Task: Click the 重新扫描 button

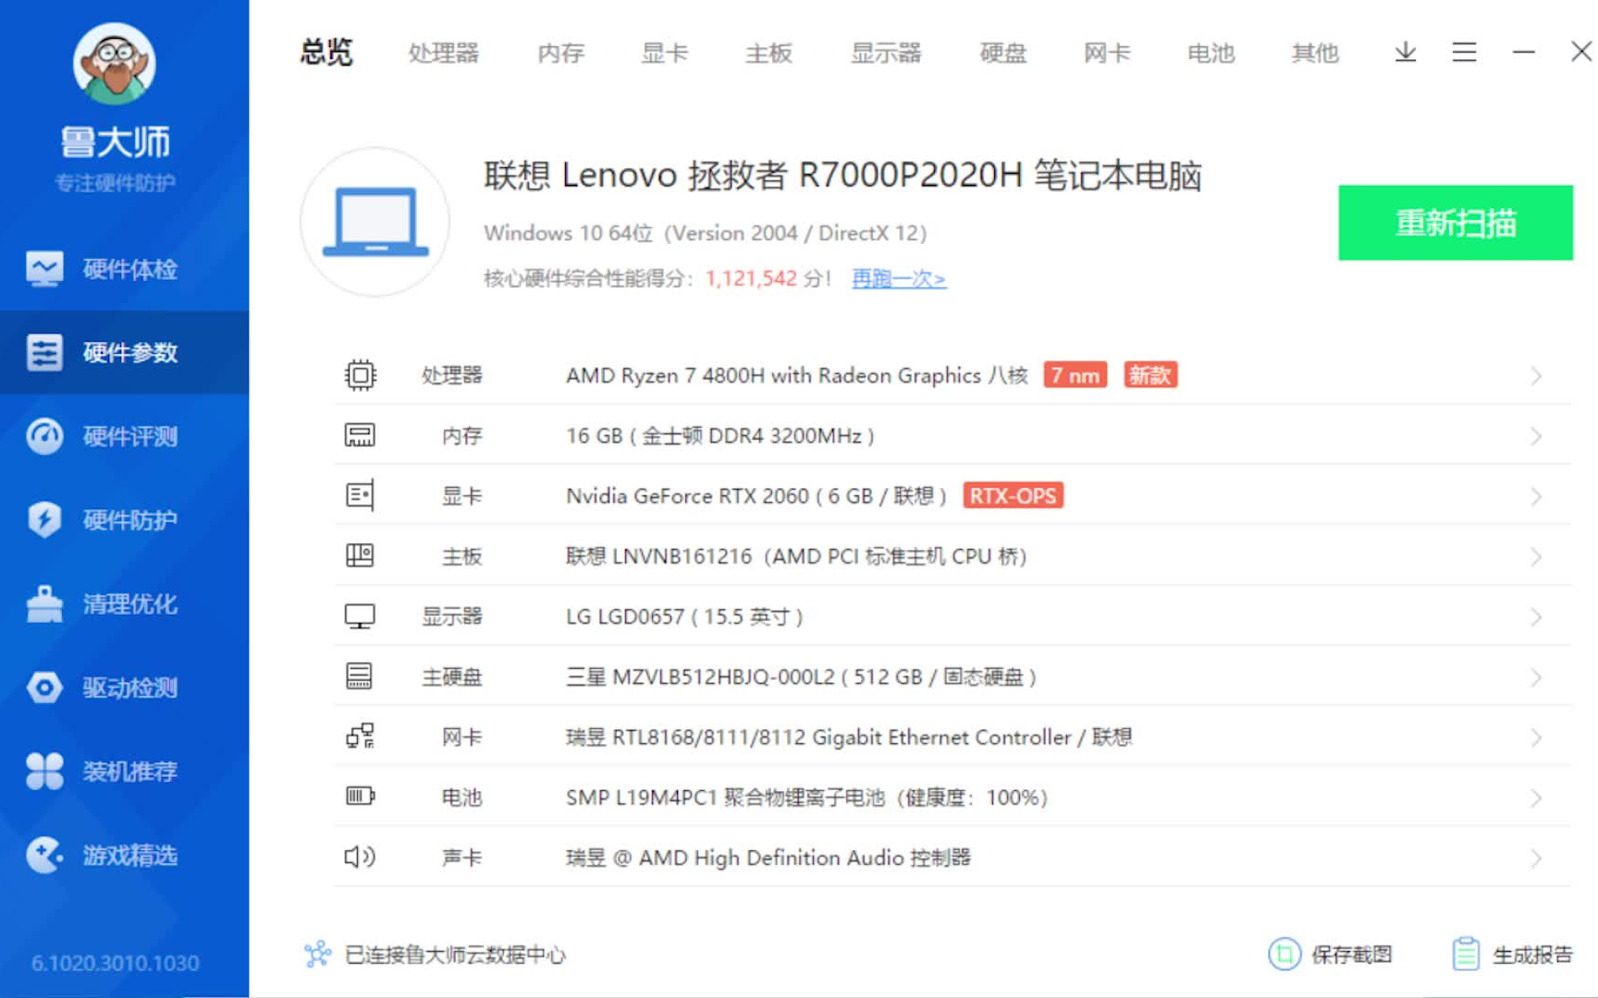Action: click(1456, 223)
